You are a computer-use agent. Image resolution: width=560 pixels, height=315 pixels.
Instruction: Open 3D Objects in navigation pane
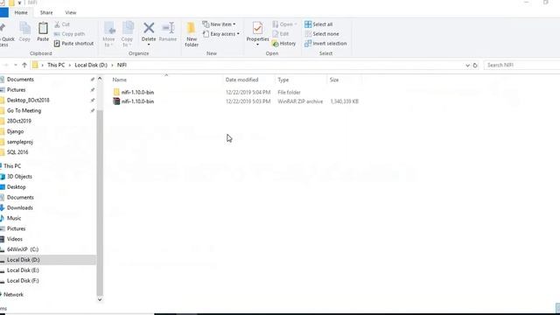[x=19, y=177]
